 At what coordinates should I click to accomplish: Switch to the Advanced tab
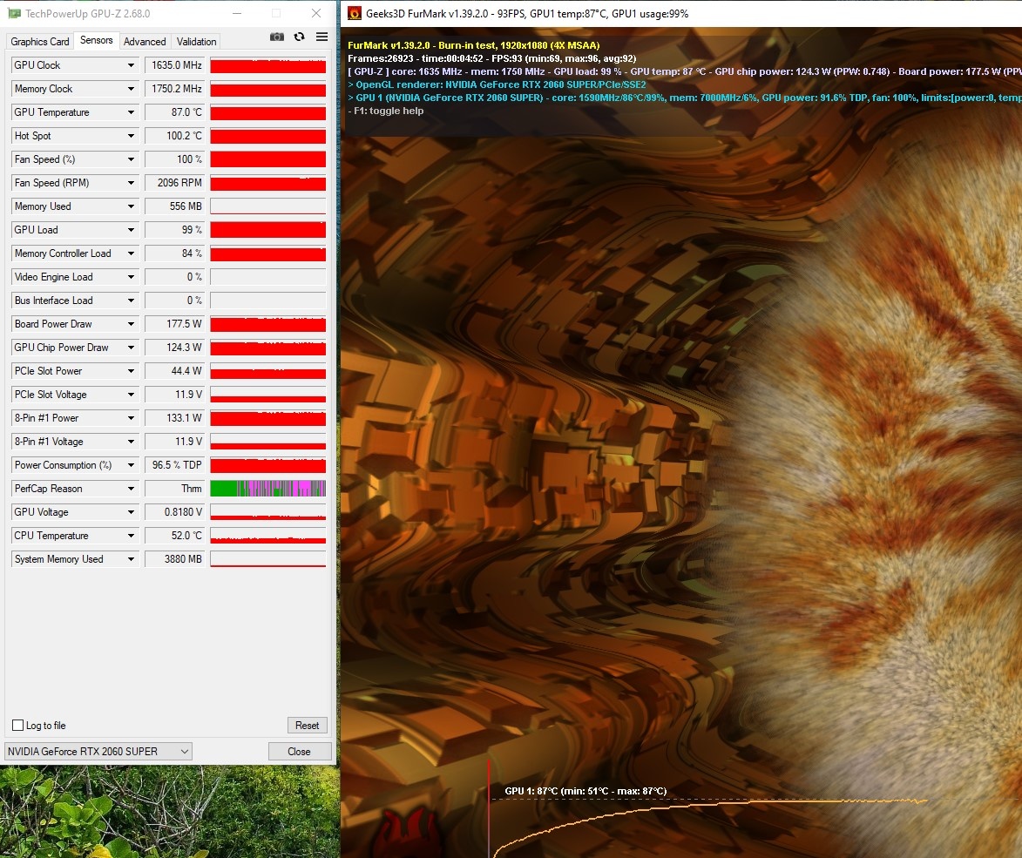(145, 41)
